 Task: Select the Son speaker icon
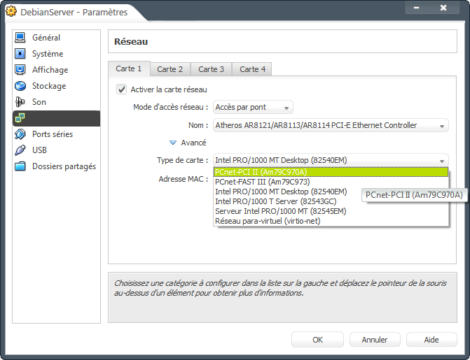click(20, 102)
